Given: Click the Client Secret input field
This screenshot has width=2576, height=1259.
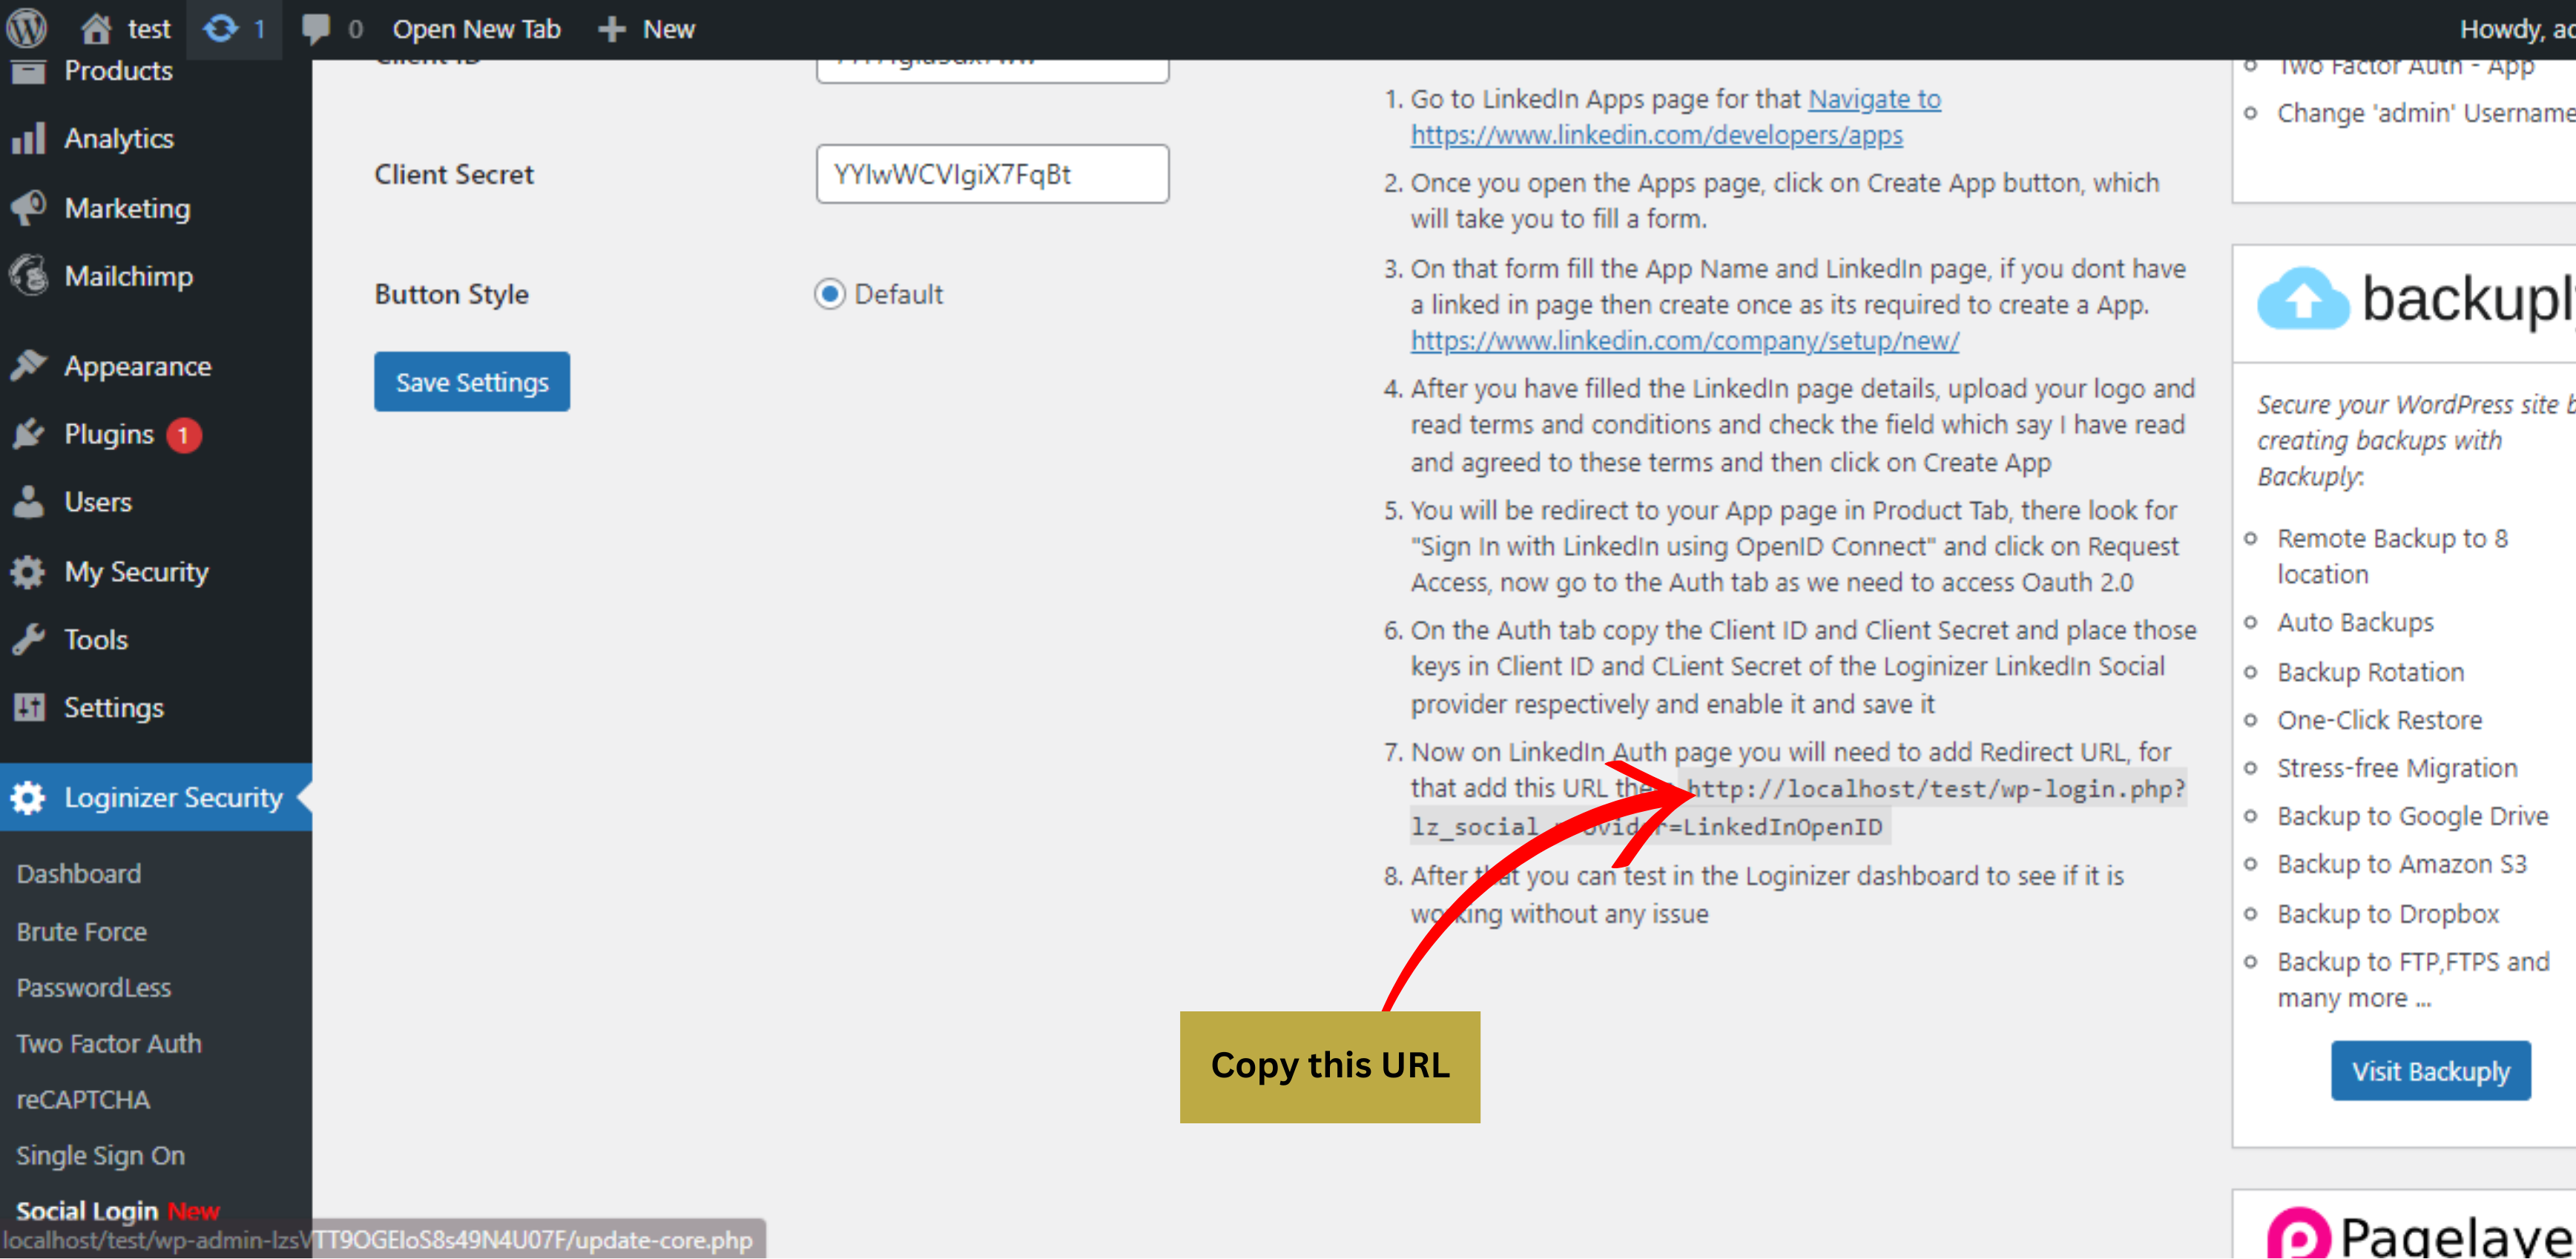Looking at the screenshot, I should pyautogui.click(x=992, y=174).
